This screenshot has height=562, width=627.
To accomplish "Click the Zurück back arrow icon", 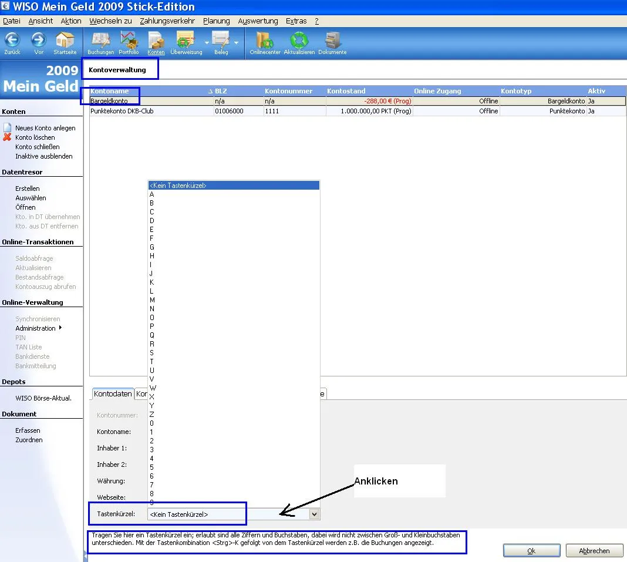I will click(x=12, y=40).
